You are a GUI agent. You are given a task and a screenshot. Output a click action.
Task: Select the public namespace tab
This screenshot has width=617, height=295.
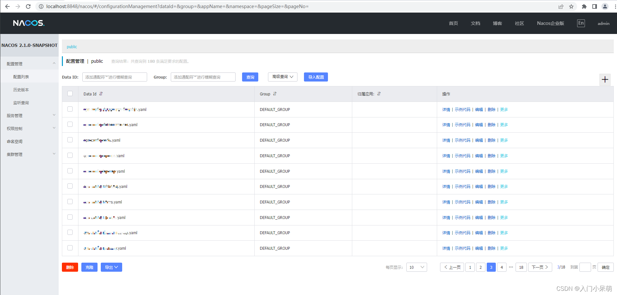[72, 47]
